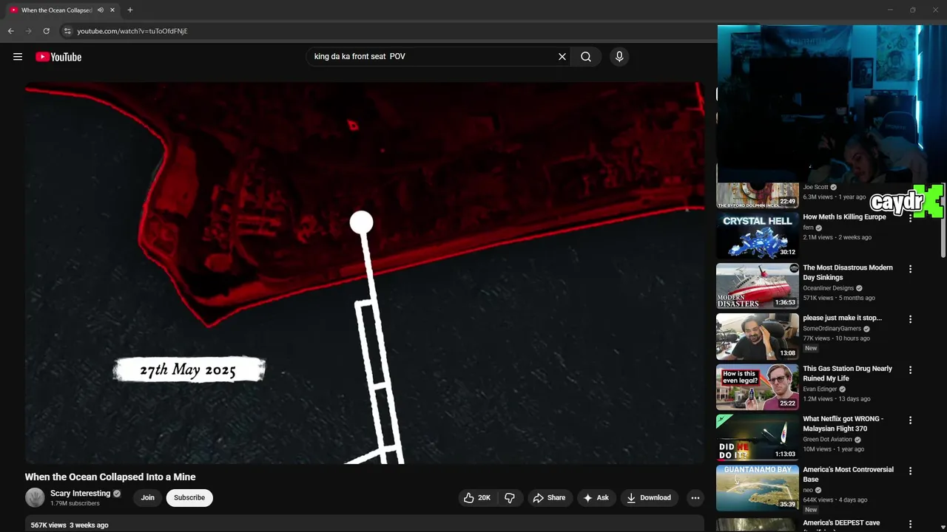Open 'America's Most Controversial Base' thumbnail
Viewport: 947px width, 532px height.
click(758, 488)
